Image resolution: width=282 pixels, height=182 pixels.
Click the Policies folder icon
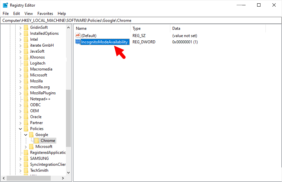tap(26, 129)
